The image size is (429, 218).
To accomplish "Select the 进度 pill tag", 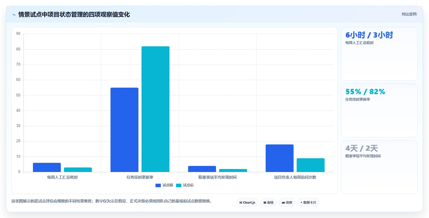I will pyautogui.click(x=287, y=202).
